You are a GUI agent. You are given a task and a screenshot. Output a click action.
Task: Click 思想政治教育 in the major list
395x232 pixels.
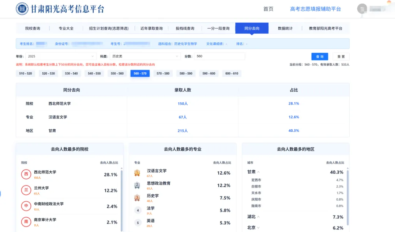(x=159, y=183)
